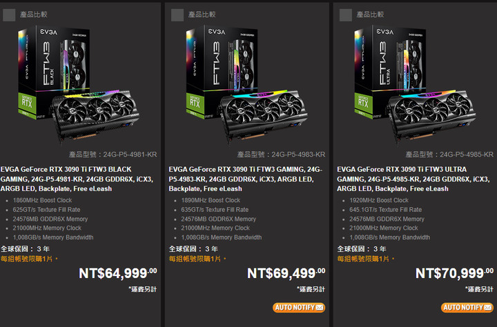Open FTW3 BLACK product image
The width and height of the screenshot is (497, 327).
tap(78, 86)
